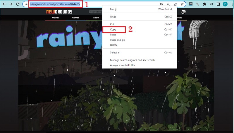Choose Undo from the context menu
Screen dimensions: 234x133
tap(140, 17)
